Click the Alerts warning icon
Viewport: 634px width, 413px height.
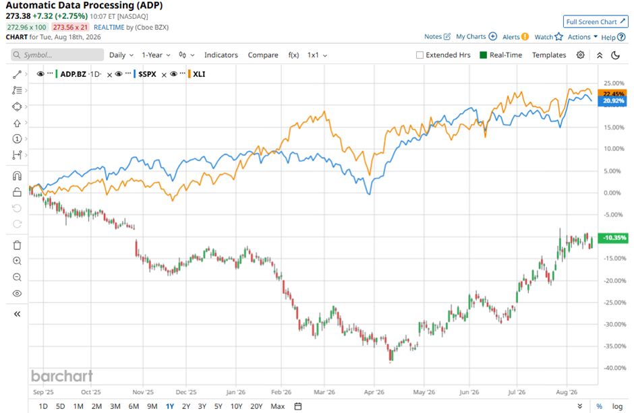(x=525, y=37)
